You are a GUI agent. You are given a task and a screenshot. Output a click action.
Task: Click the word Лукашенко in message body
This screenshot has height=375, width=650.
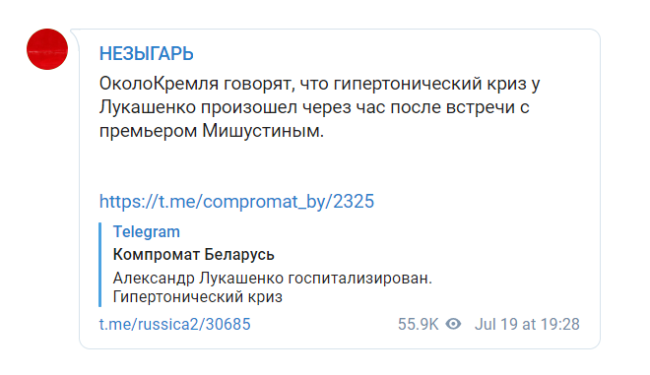148,107
